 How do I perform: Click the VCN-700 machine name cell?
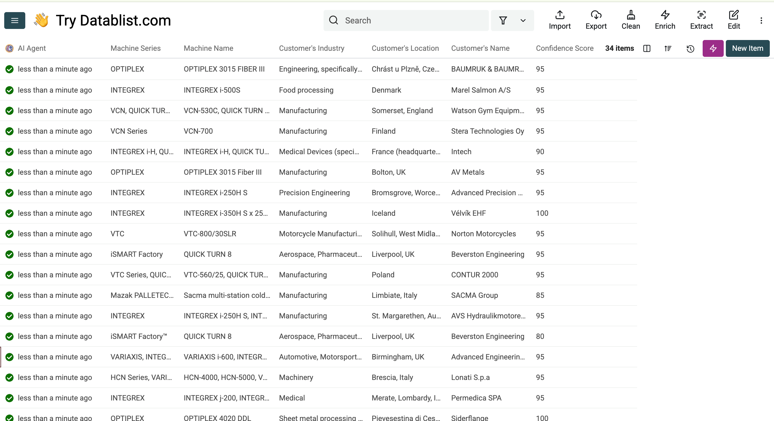[x=198, y=131]
